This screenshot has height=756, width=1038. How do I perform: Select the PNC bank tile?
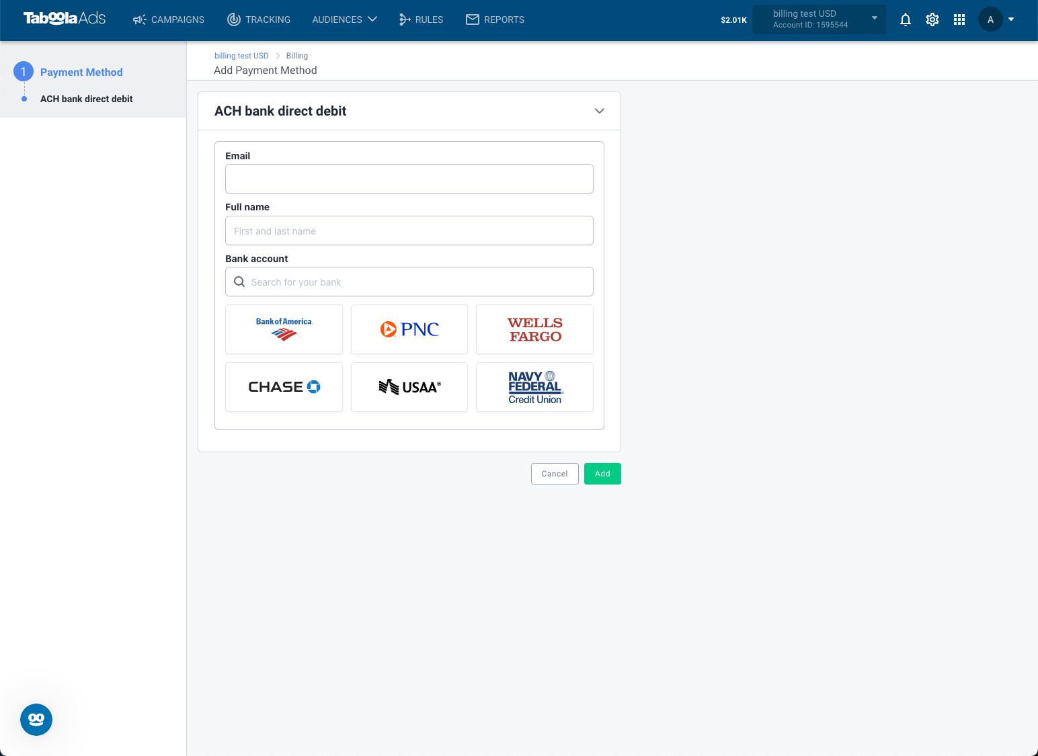(x=409, y=329)
